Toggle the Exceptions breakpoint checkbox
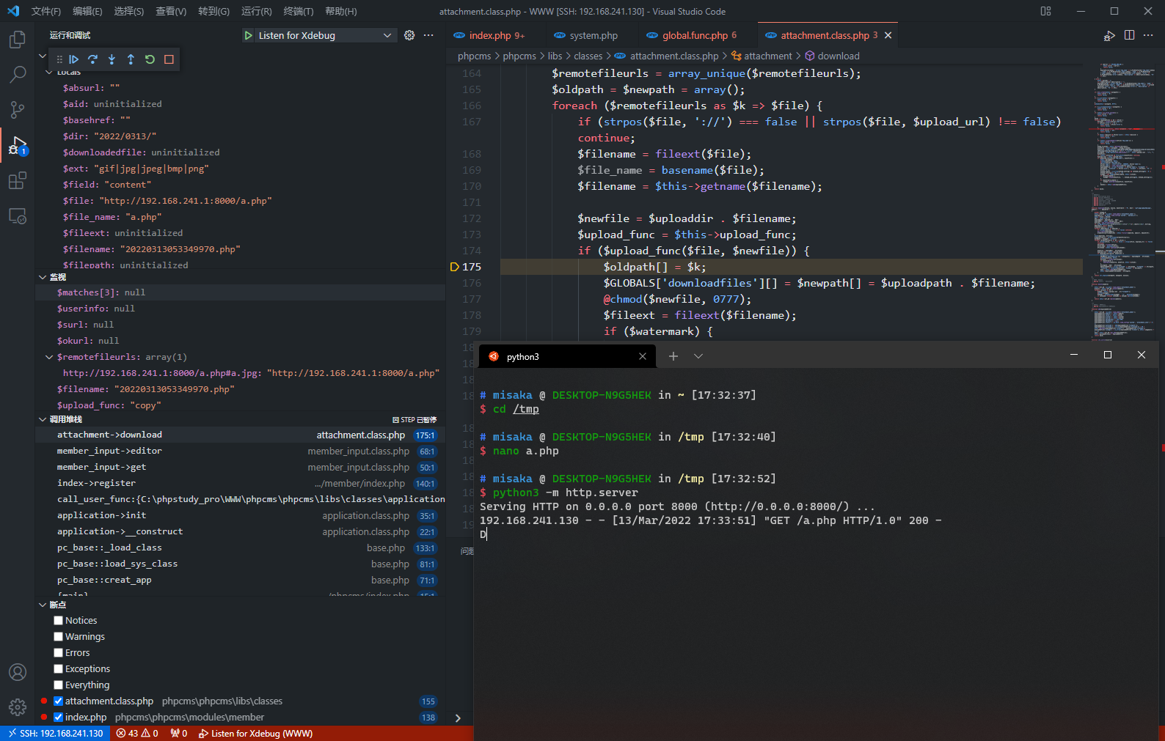Screen dimensions: 1165x741 tap(59, 669)
